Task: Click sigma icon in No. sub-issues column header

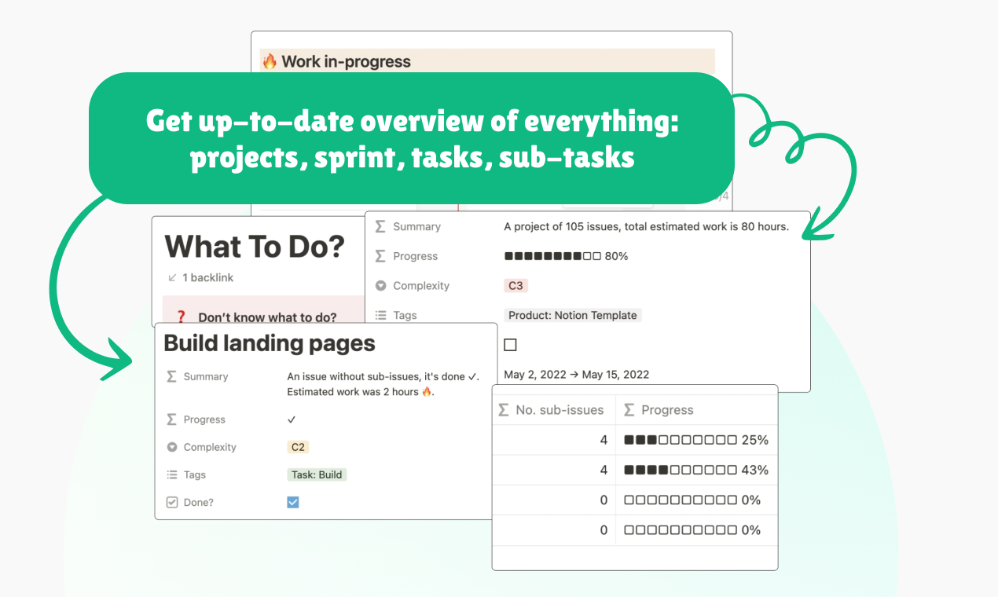Action: pos(505,410)
